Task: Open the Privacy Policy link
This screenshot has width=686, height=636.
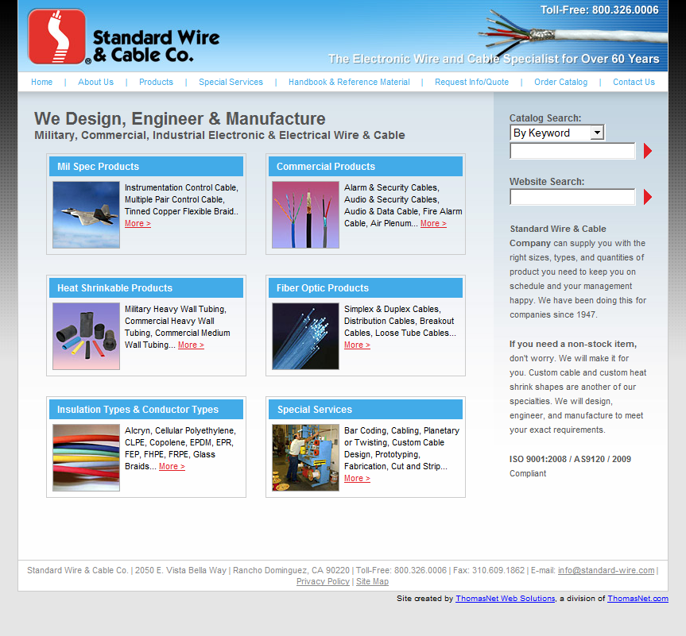Action: point(323,581)
